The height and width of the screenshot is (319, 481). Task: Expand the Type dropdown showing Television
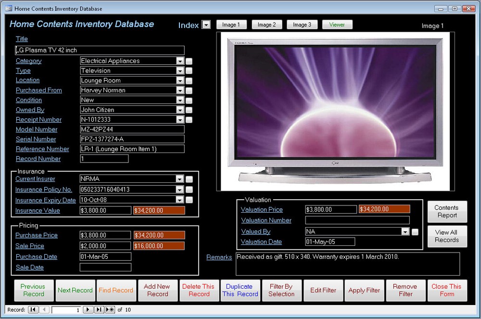pyautogui.click(x=179, y=71)
